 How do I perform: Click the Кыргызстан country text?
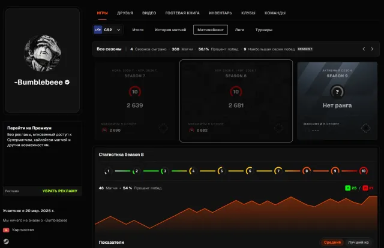coord(23,230)
